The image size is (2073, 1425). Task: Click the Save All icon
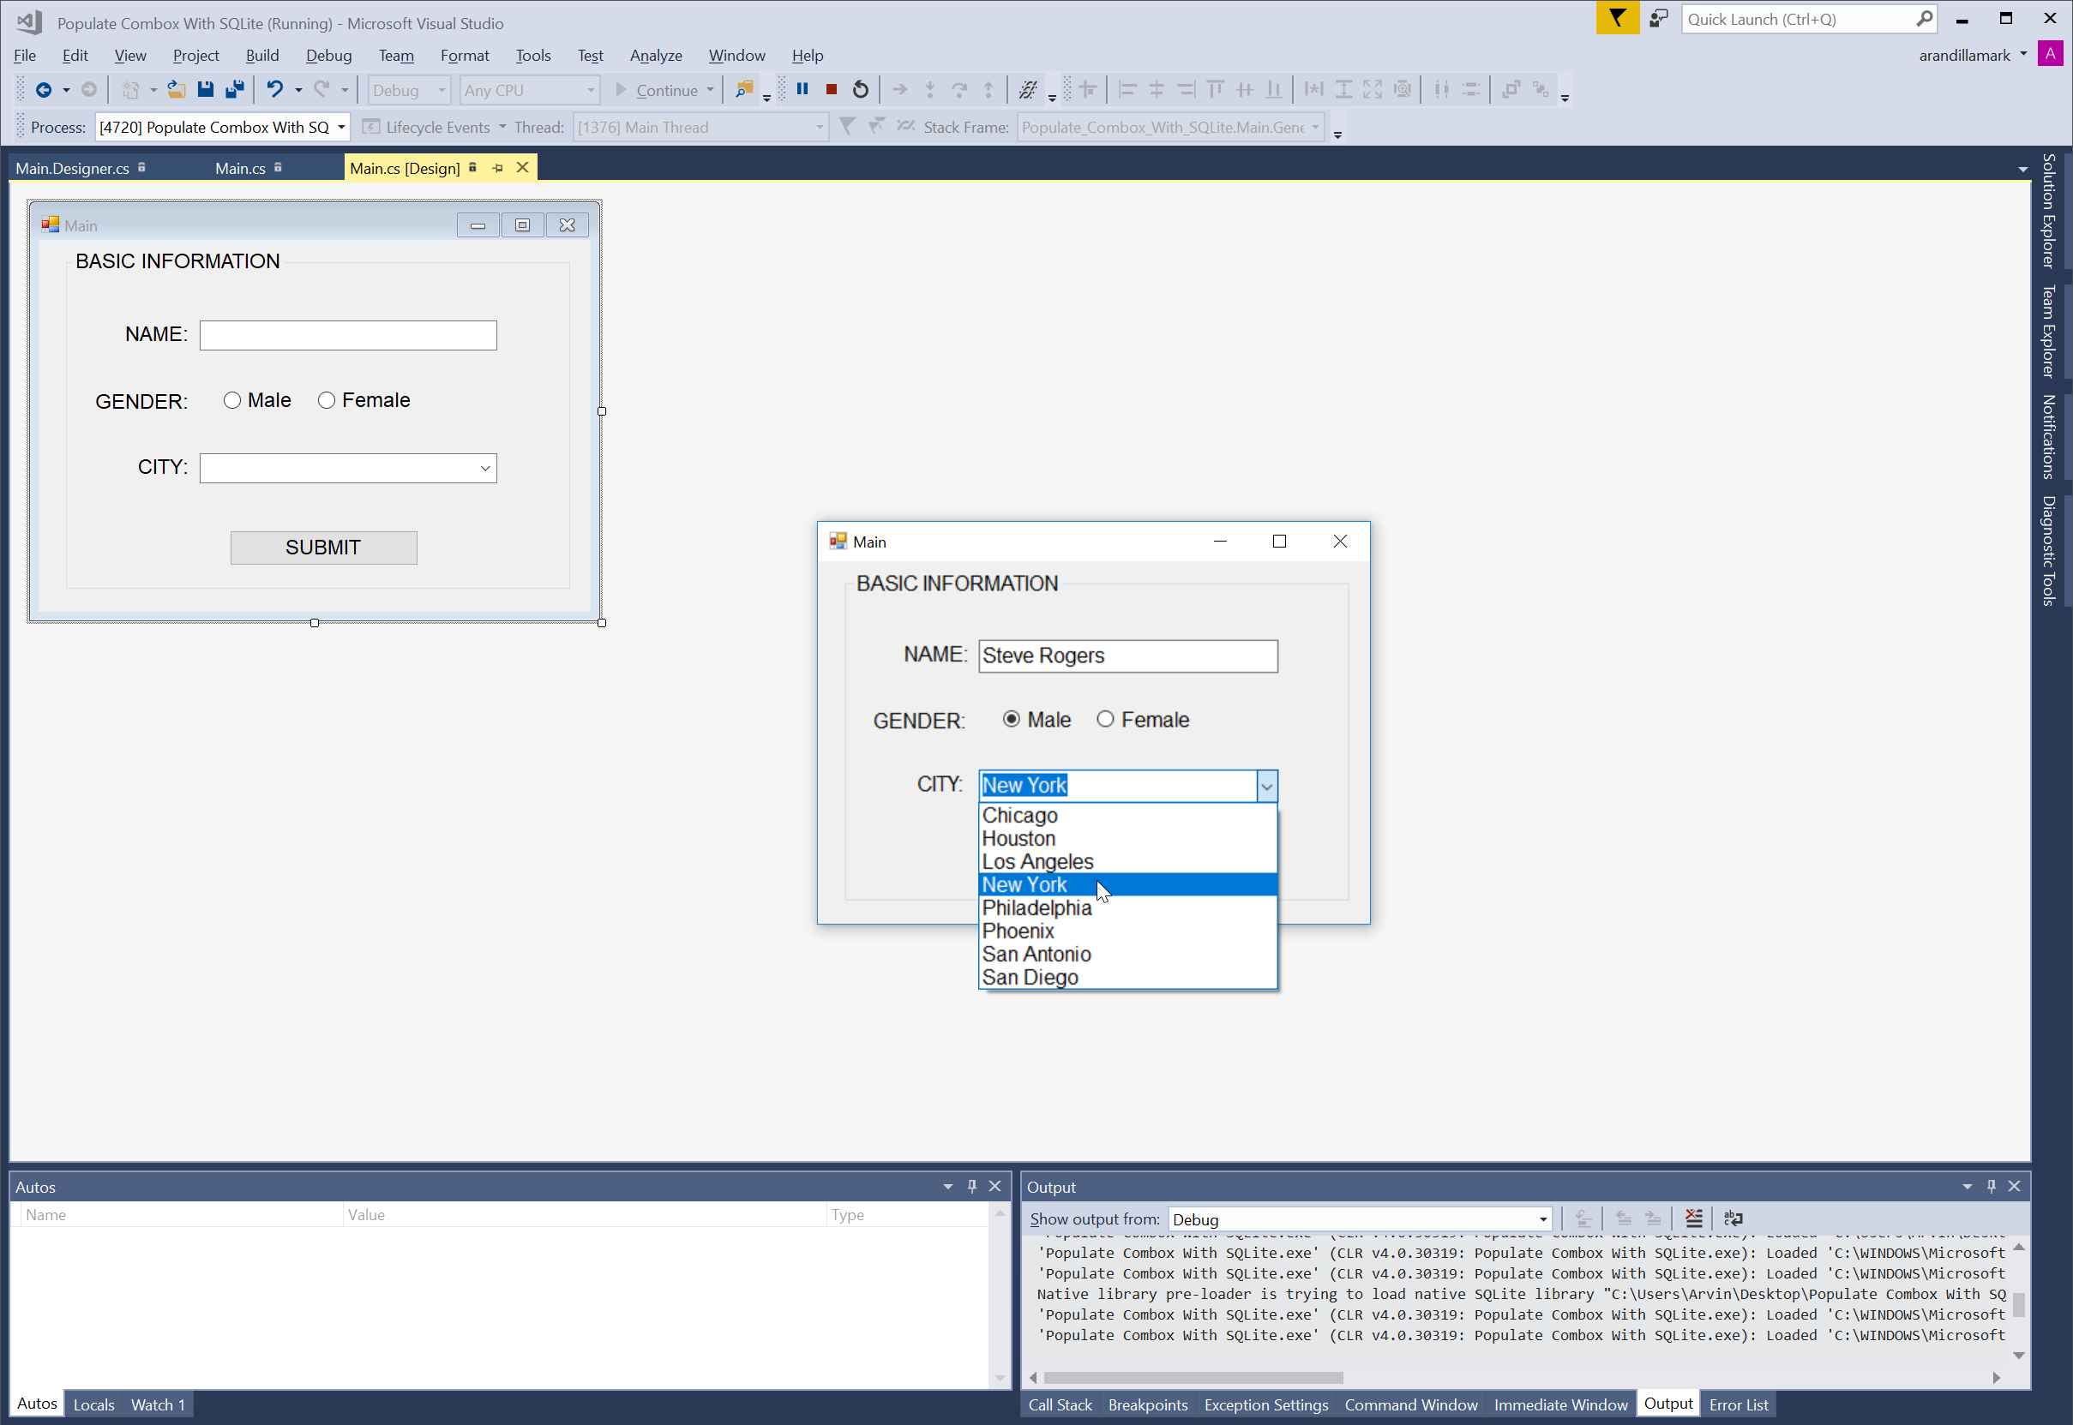point(235,90)
